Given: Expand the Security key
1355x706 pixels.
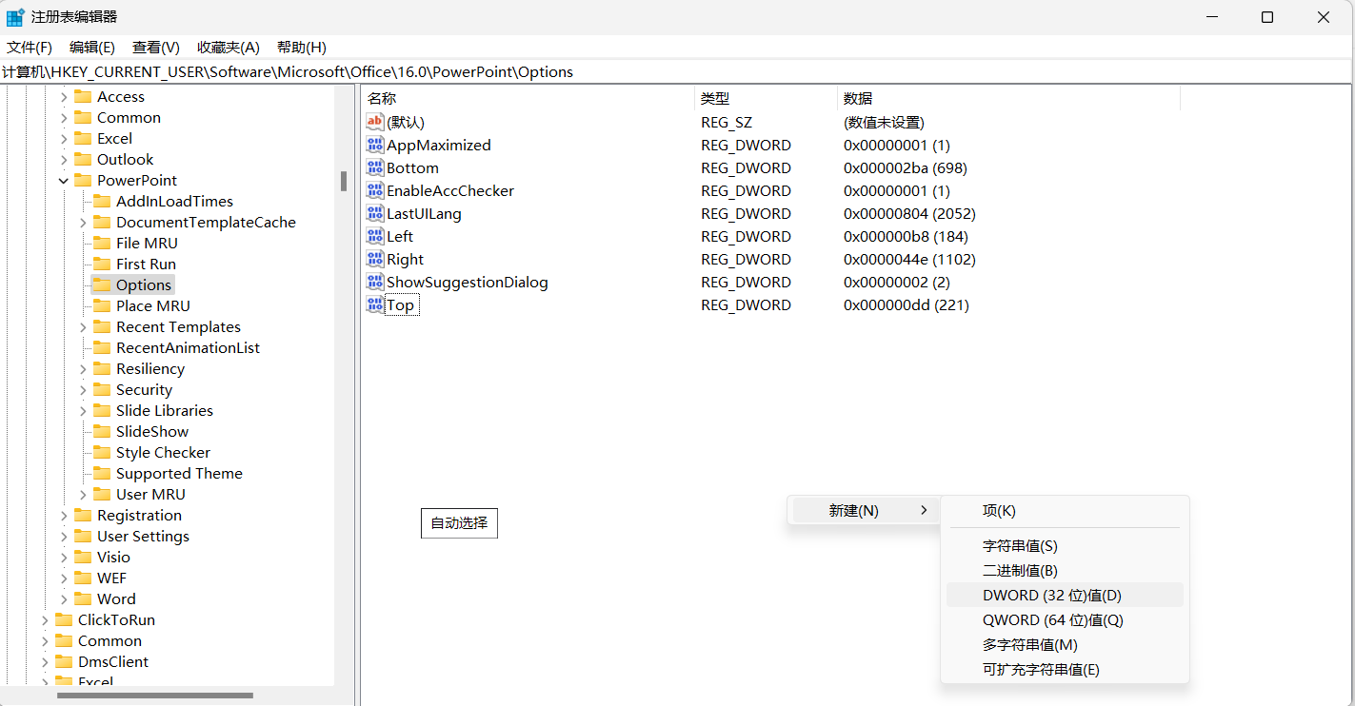Looking at the screenshot, I should (83, 389).
